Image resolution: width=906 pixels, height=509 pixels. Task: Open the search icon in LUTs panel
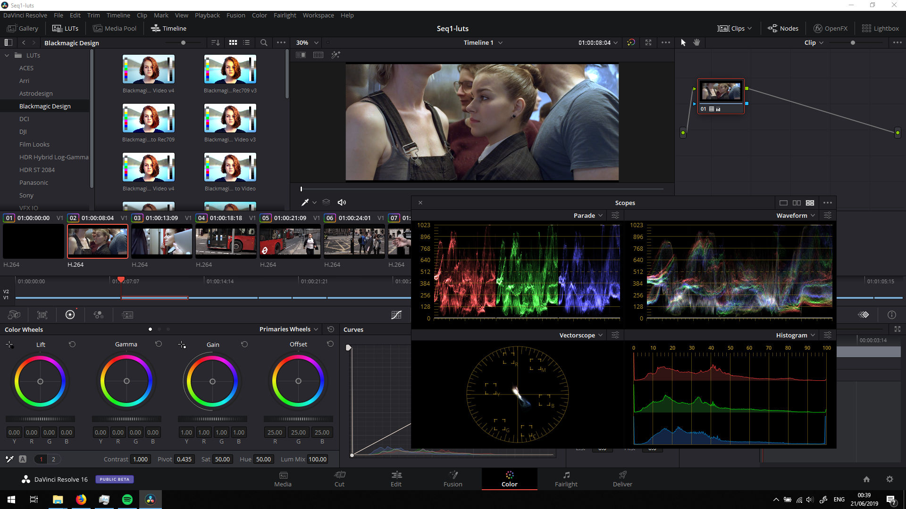pos(264,42)
